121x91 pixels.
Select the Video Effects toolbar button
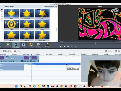click(x=16, y=45)
